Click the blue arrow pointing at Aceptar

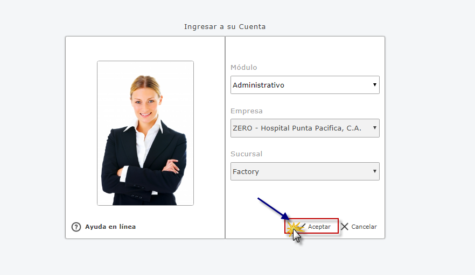[273, 209]
